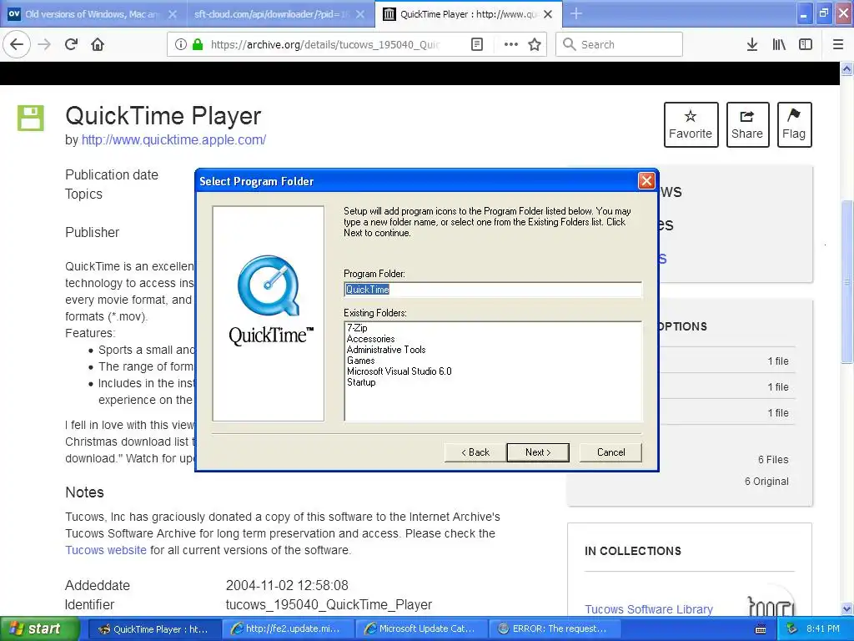Toggle reader view icon in address bar
854x641 pixels.
tap(476, 44)
